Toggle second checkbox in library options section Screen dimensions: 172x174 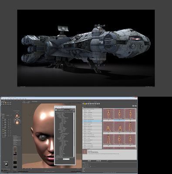[x=90, y=165]
